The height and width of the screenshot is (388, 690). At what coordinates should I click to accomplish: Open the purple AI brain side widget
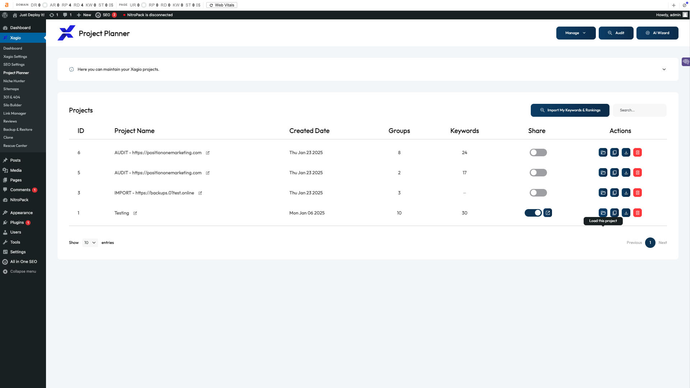[x=686, y=62]
